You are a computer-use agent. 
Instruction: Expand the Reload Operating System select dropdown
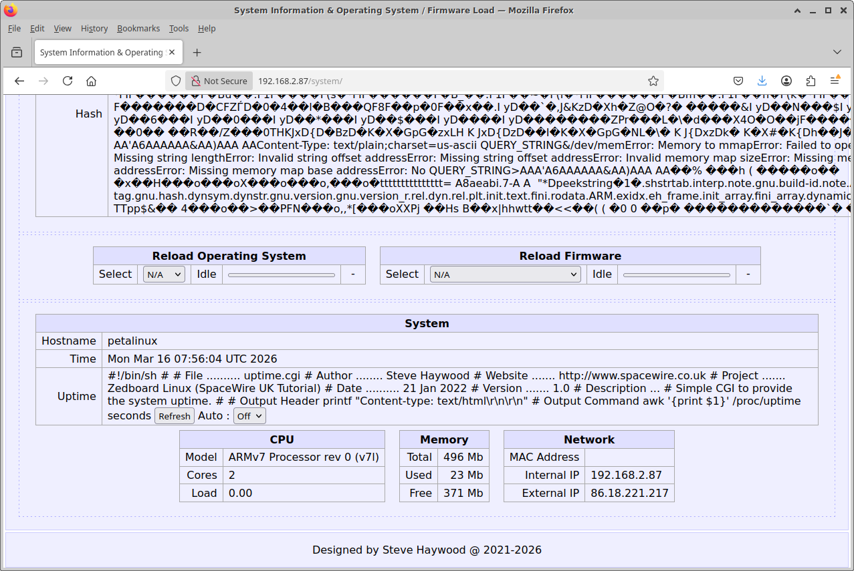pos(164,274)
